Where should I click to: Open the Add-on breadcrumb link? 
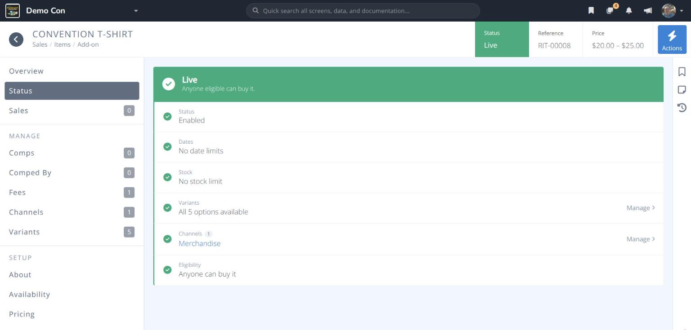point(88,44)
